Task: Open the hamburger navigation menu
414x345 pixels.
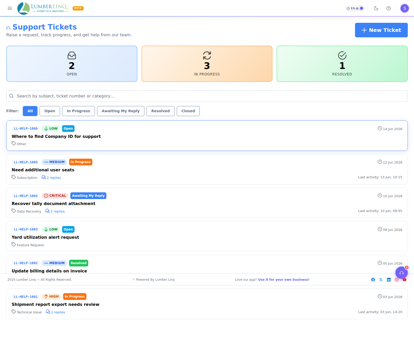Action: pyautogui.click(x=10, y=8)
